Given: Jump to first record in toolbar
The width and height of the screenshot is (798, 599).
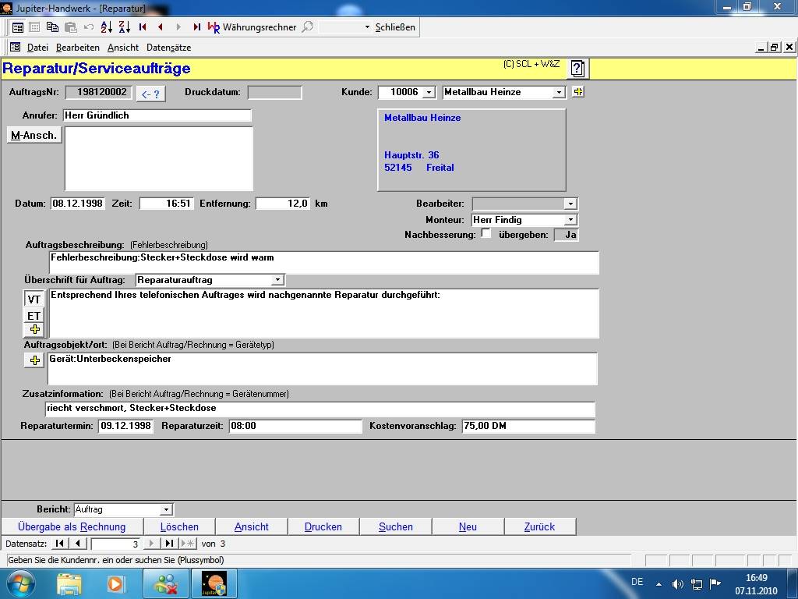Looking at the screenshot, I should pos(143,27).
